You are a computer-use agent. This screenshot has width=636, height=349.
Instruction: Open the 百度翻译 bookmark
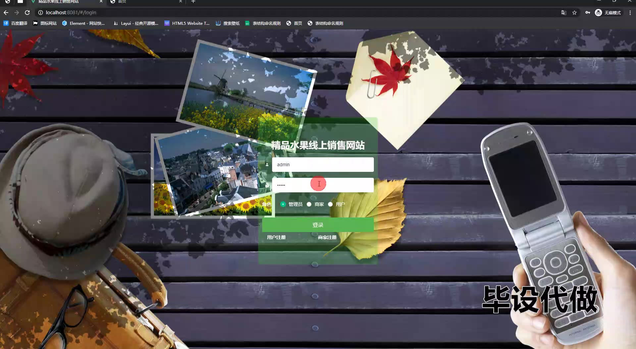pyautogui.click(x=15, y=23)
